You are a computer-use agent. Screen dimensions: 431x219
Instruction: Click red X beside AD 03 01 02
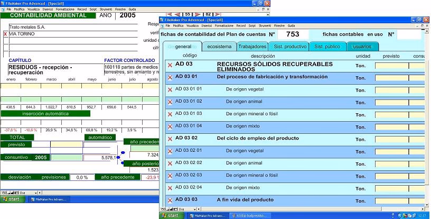[x=170, y=102]
